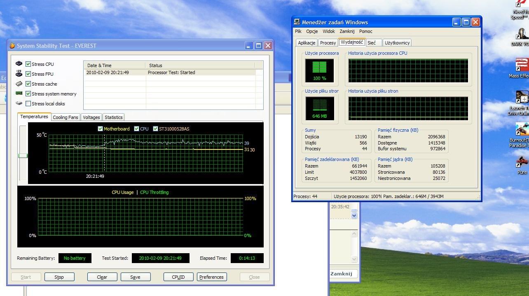Click the vertical temperature graph slider handle

[x=23, y=156]
